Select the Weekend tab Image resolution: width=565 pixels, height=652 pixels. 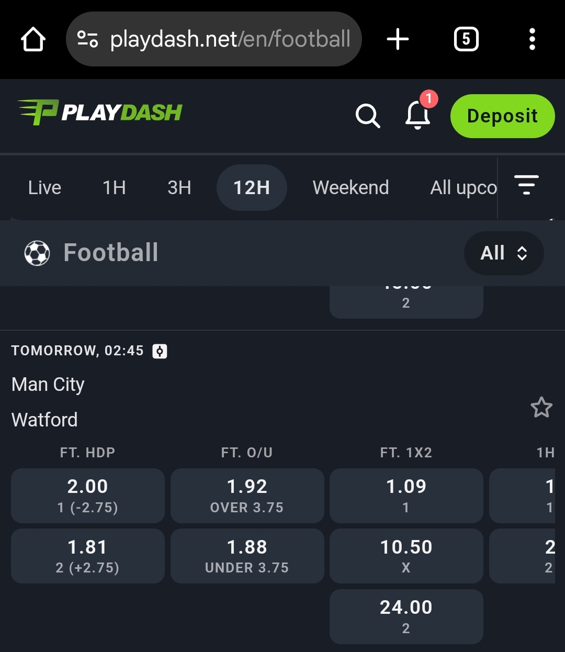coord(351,188)
